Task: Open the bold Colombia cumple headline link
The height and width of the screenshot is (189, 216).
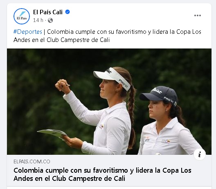Action: click(102, 174)
